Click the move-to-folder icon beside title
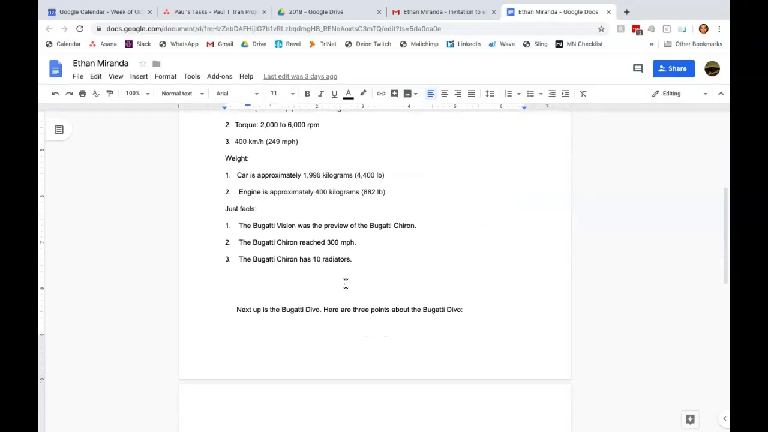The width and height of the screenshot is (768, 432). 157,64
